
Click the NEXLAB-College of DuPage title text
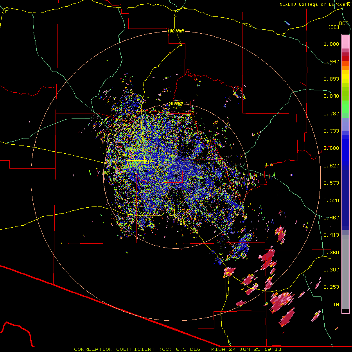[314, 4]
